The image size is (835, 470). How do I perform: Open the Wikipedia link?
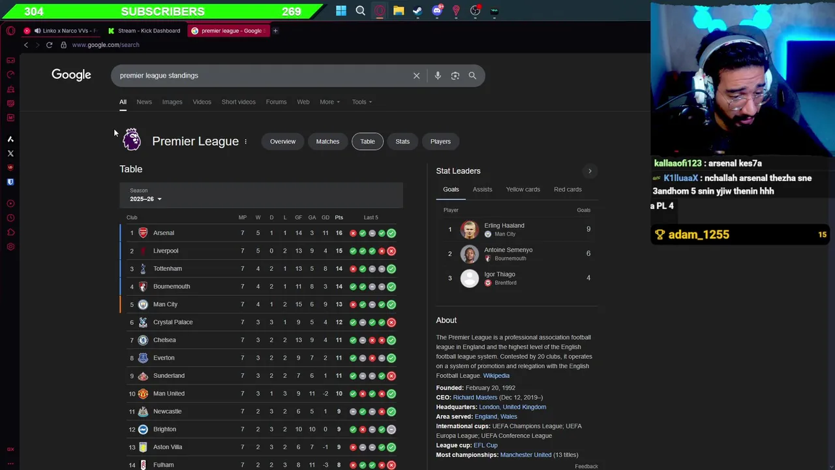tap(496, 375)
